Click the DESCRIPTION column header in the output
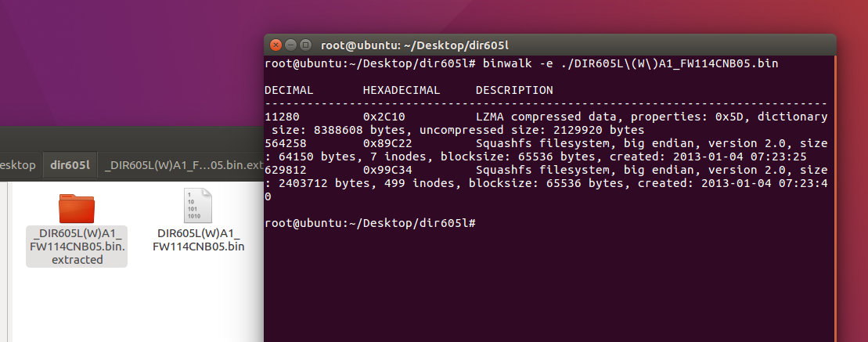868x342 pixels. [513, 90]
